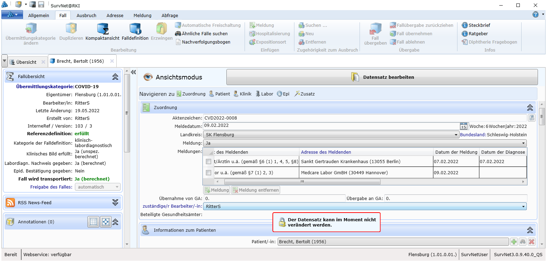Jump to Labor section via navigation link

tap(264, 94)
